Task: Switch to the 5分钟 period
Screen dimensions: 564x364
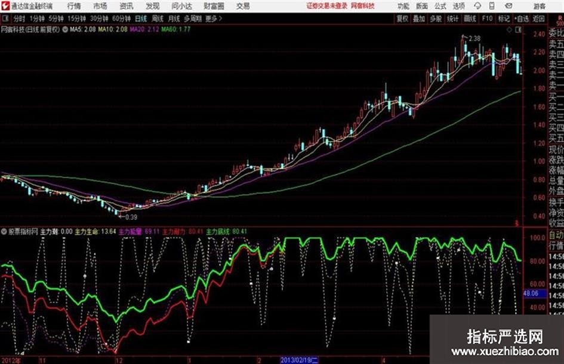Action: [x=56, y=19]
